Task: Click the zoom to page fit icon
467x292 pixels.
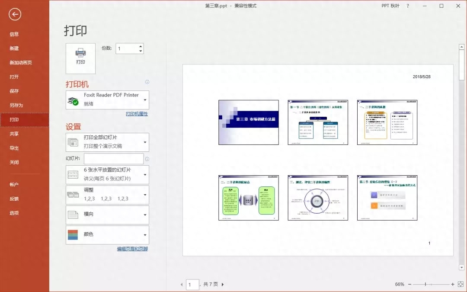Action: [x=460, y=284]
